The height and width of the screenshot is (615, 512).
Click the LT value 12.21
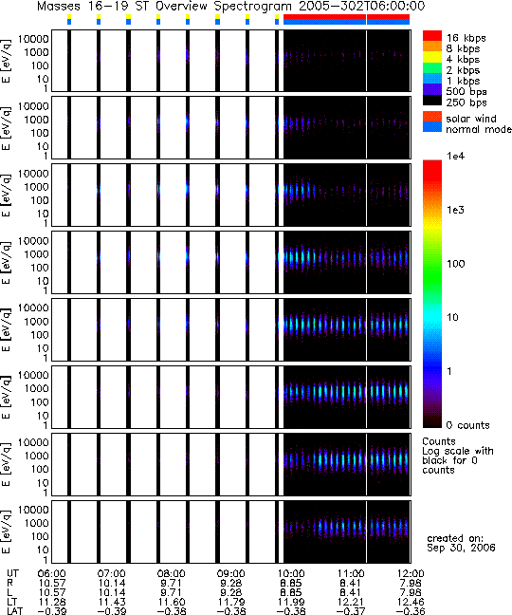click(x=351, y=602)
